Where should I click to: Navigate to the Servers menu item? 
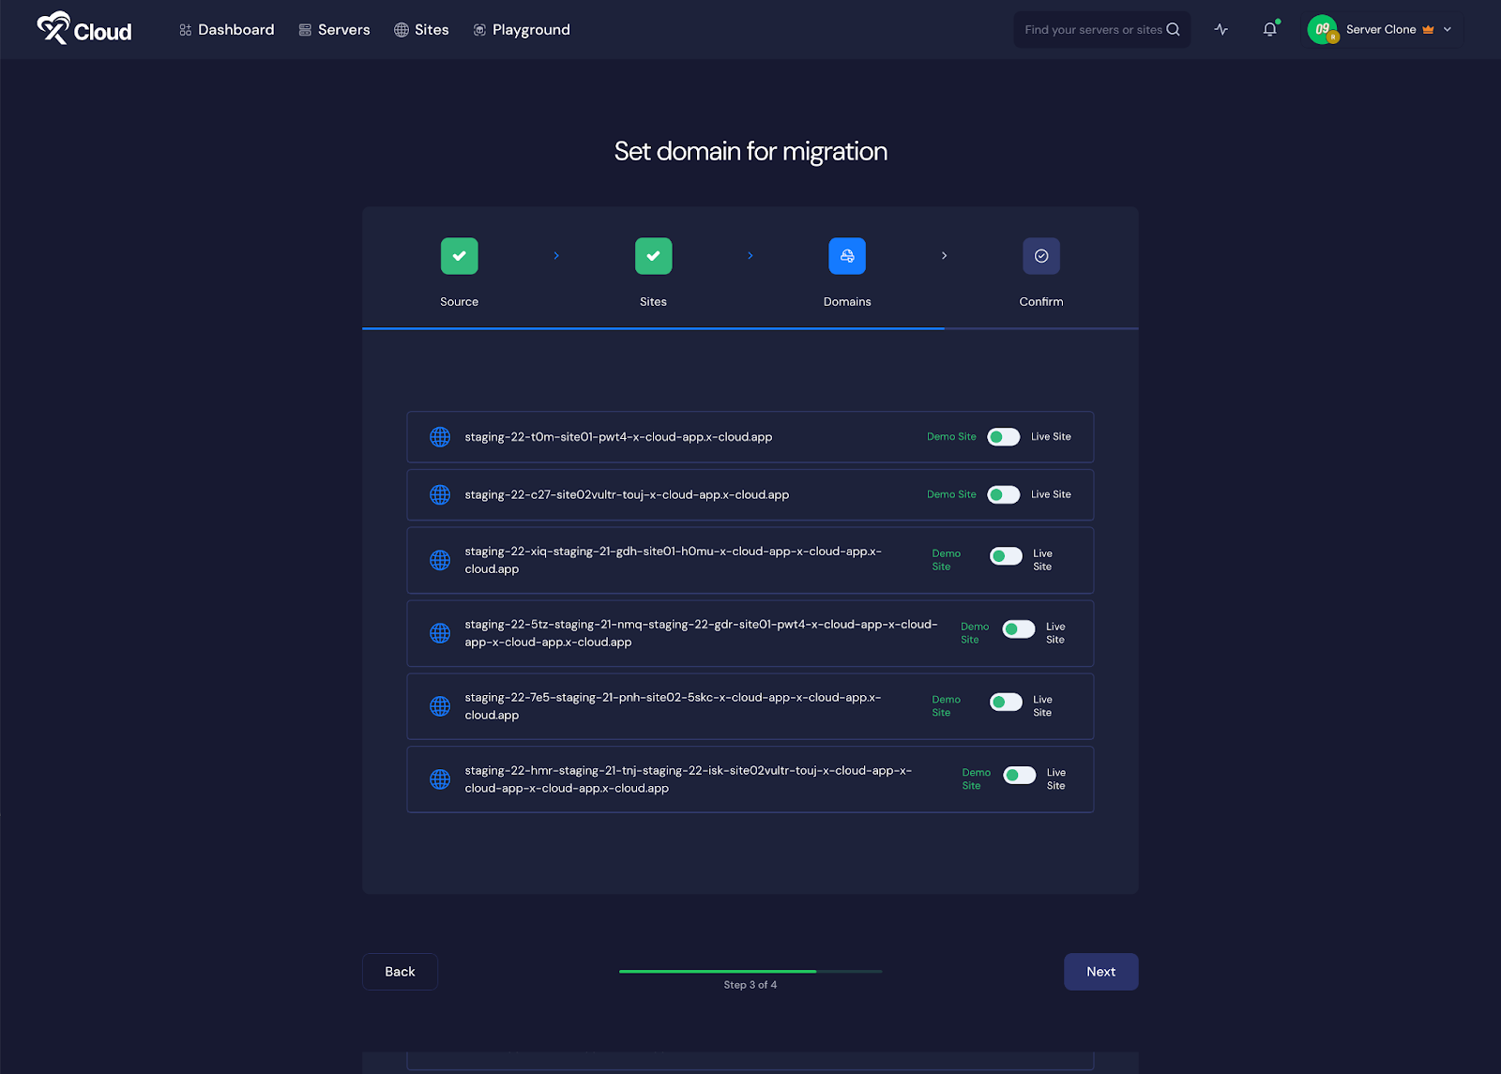tap(334, 29)
